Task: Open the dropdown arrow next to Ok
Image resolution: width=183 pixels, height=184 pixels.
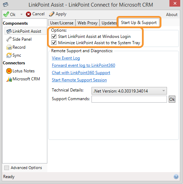Action: point(21,14)
